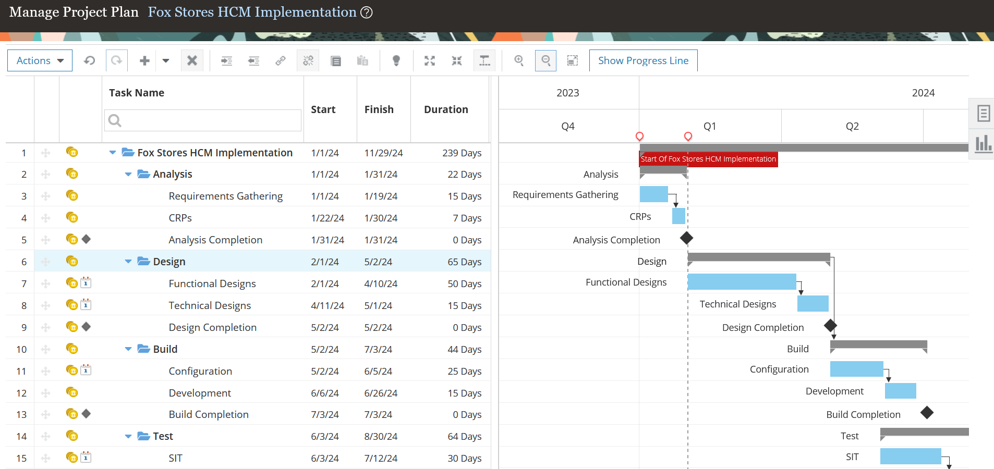The image size is (994, 469).
Task: Click the Link tasks chain icon
Action: point(281,60)
